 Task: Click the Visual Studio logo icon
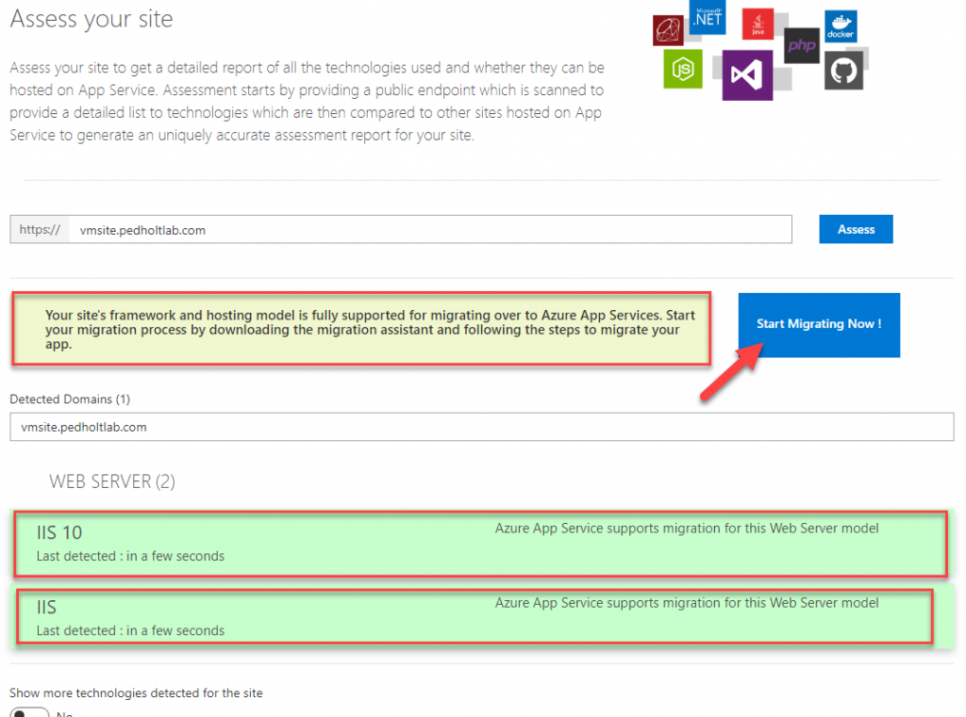(747, 75)
